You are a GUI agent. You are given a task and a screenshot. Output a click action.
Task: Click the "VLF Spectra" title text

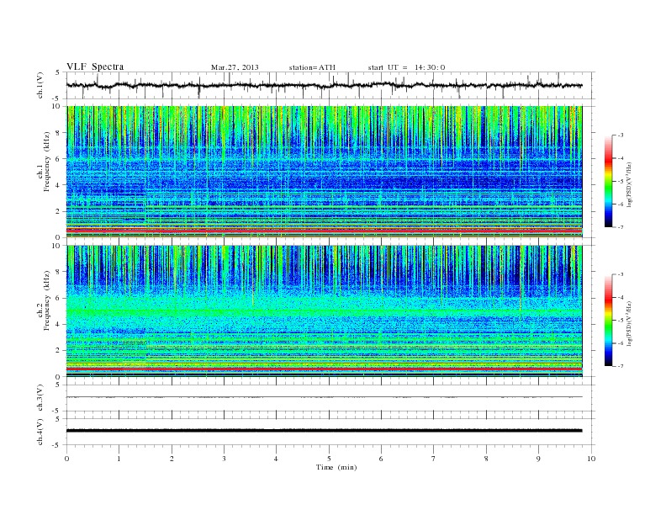point(95,66)
